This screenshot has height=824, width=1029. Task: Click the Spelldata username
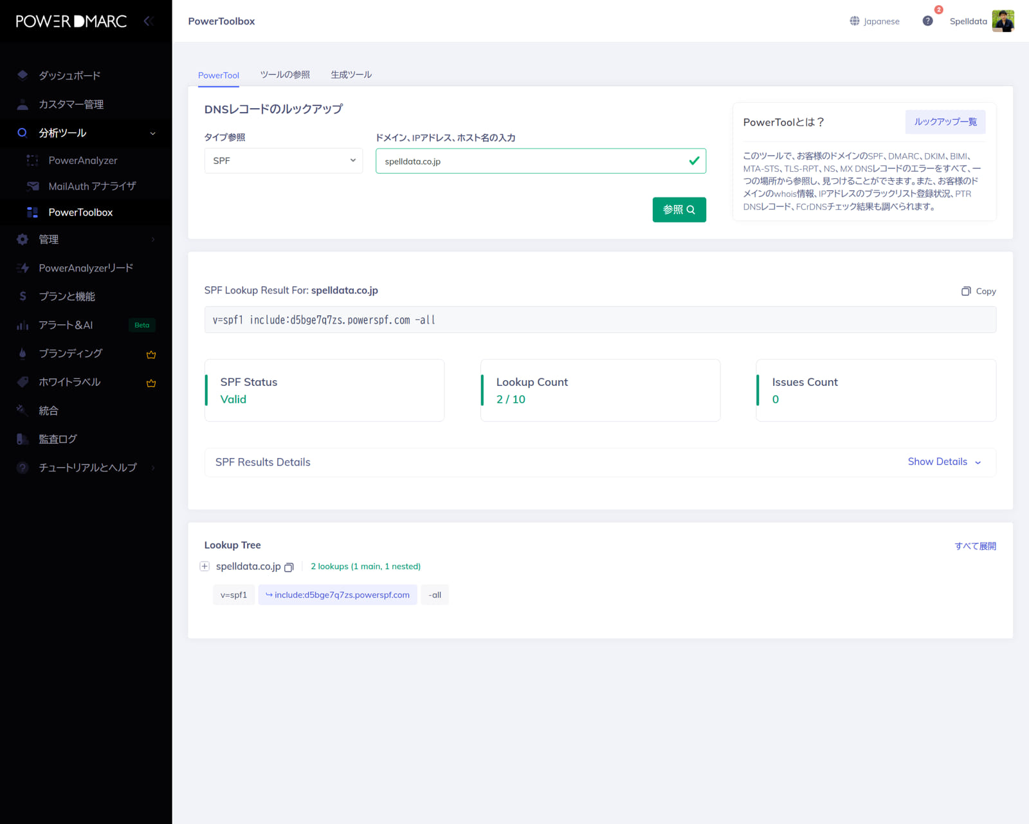pyautogui.click(x=968, y=21)
